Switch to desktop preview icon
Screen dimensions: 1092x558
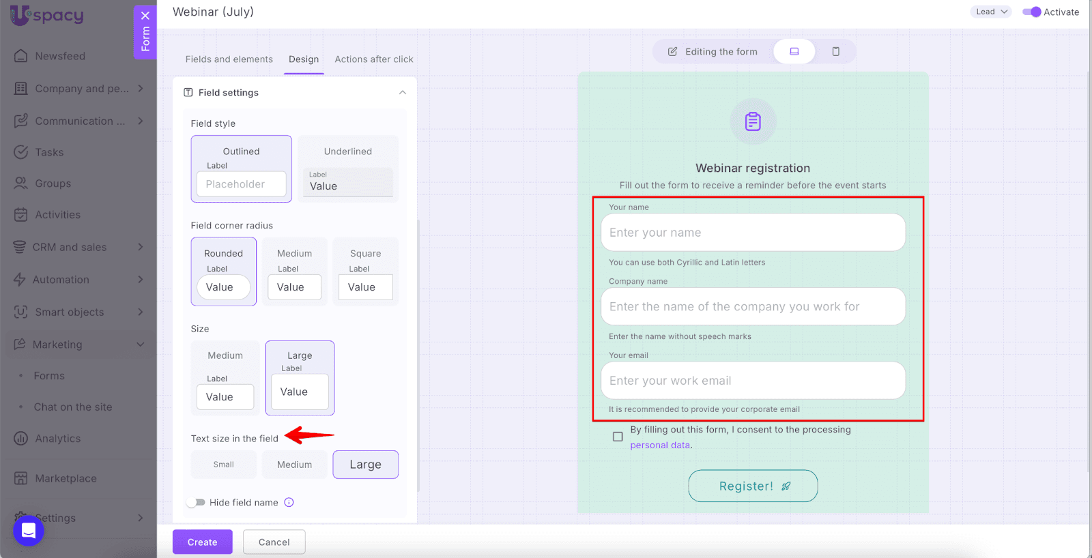click(794, 52)
